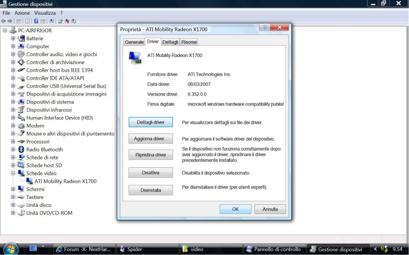Expand Controller USB (Universal Serial Bus)

click(13, 86)
